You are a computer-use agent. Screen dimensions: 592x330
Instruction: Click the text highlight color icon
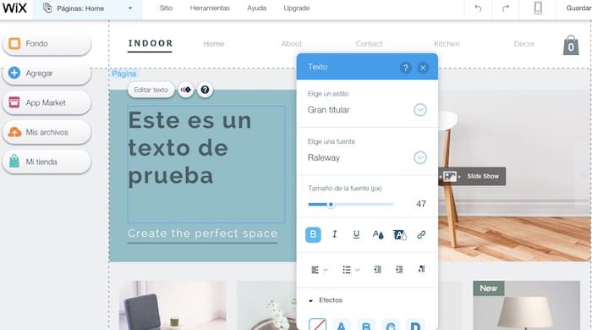point(400,234)
